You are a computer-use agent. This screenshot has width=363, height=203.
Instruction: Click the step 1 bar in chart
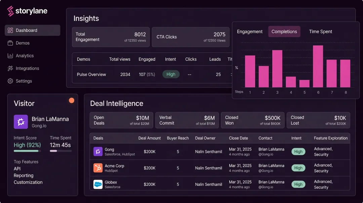pos(250,71)
